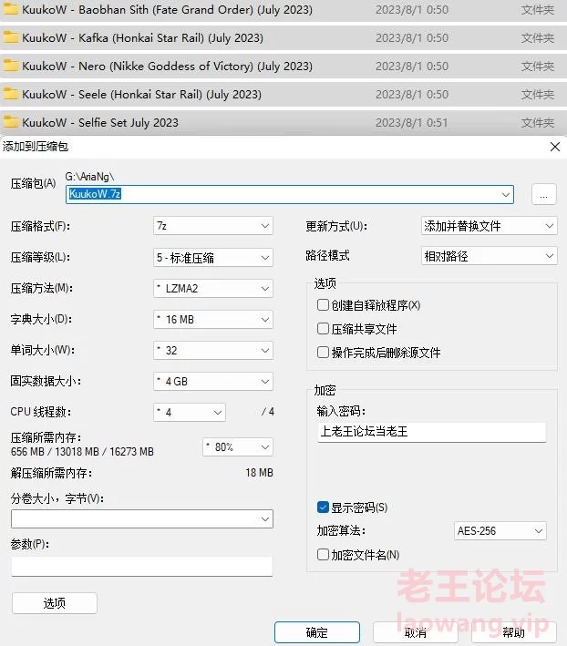This screenshot has height=646, width=567.
Task: Expand 路径模式 相对路径 dropdown
Action: tap(490, 256)
